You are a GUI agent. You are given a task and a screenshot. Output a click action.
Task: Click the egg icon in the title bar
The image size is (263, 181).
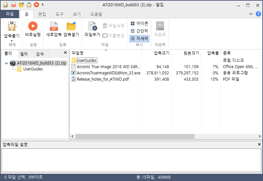pyautogui.click(x=5, y=5)
